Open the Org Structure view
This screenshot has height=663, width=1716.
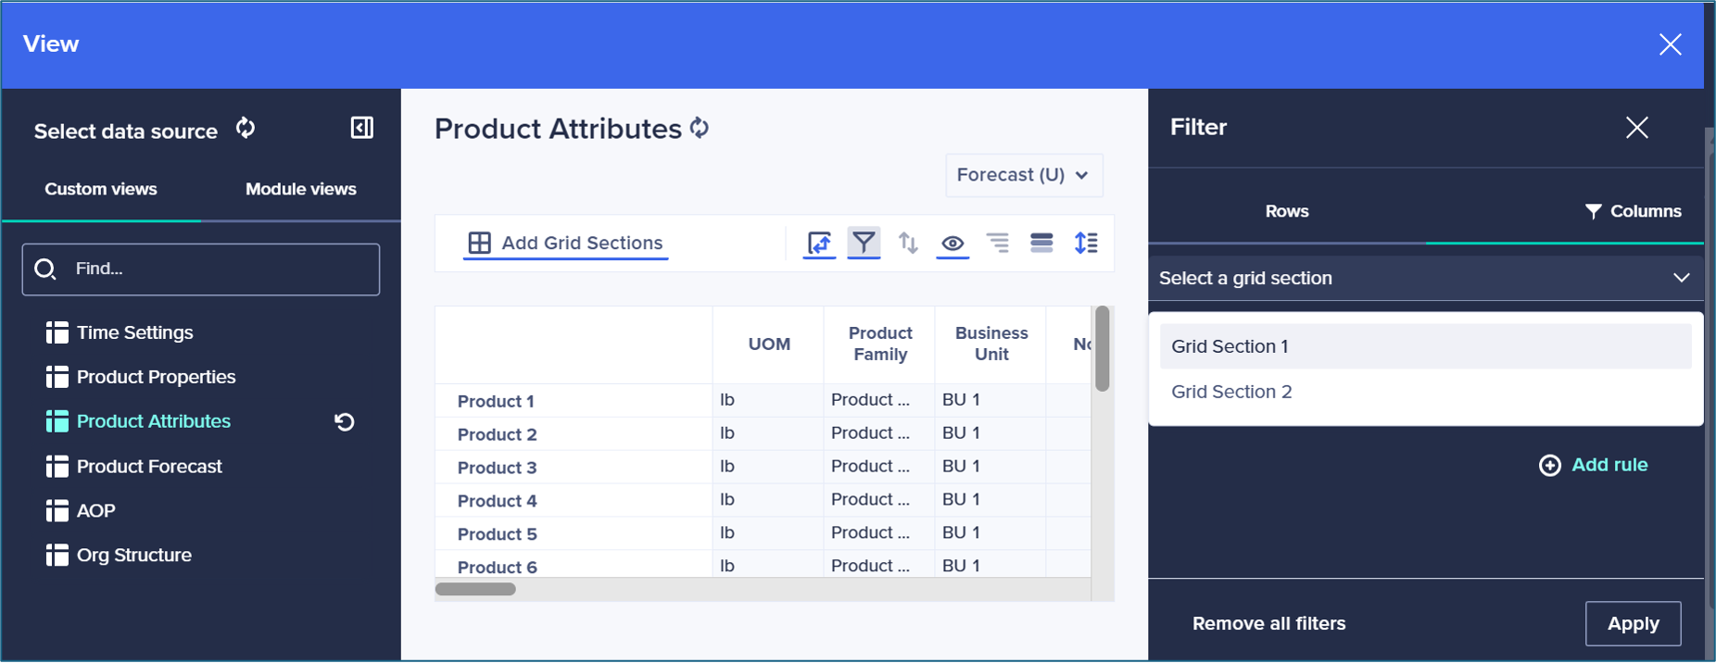tap(134, 555)
